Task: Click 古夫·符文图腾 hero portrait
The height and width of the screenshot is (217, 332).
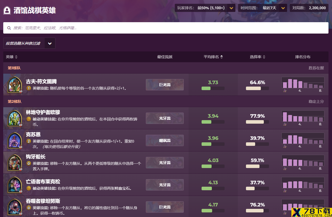Action: pos(15,85)
